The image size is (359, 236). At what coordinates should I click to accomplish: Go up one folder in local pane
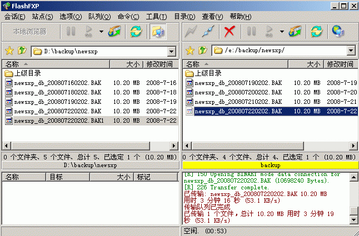[22, 51]
